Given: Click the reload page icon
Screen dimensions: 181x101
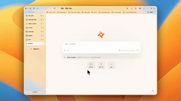Looking at the screenshot, I should pyautogui.click(x=55, y=8).
